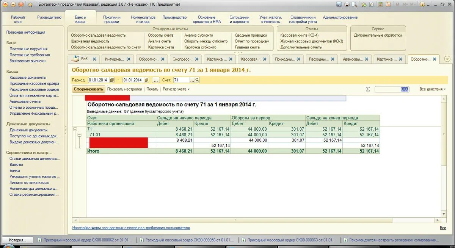Screen dimensions: 455x248
Task: Click the M memory button
Action: pyautogui.click(x=397, y=5)
